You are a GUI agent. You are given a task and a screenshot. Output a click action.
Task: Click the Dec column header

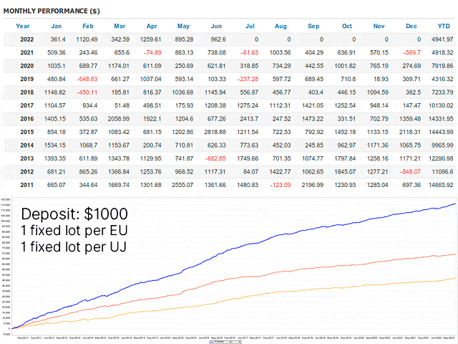pyautogui.click(x=411, y=26)
